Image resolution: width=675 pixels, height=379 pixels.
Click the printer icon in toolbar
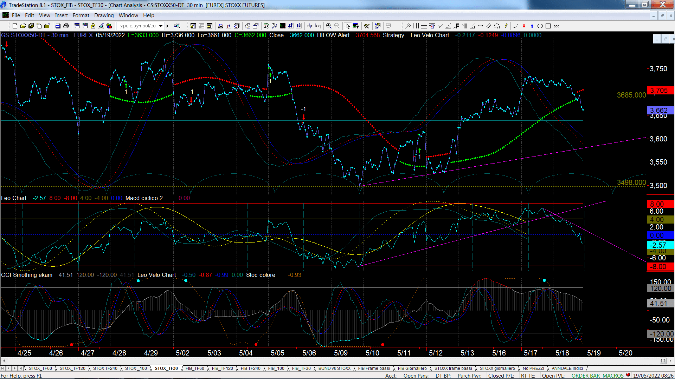66,26
